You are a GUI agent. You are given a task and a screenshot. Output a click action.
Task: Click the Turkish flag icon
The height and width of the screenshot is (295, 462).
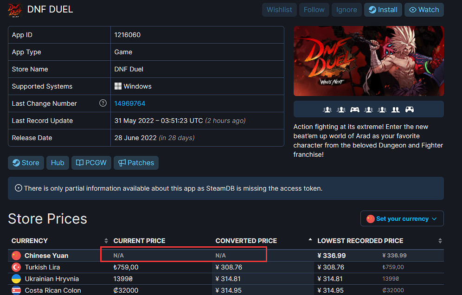tap(16, 267)
